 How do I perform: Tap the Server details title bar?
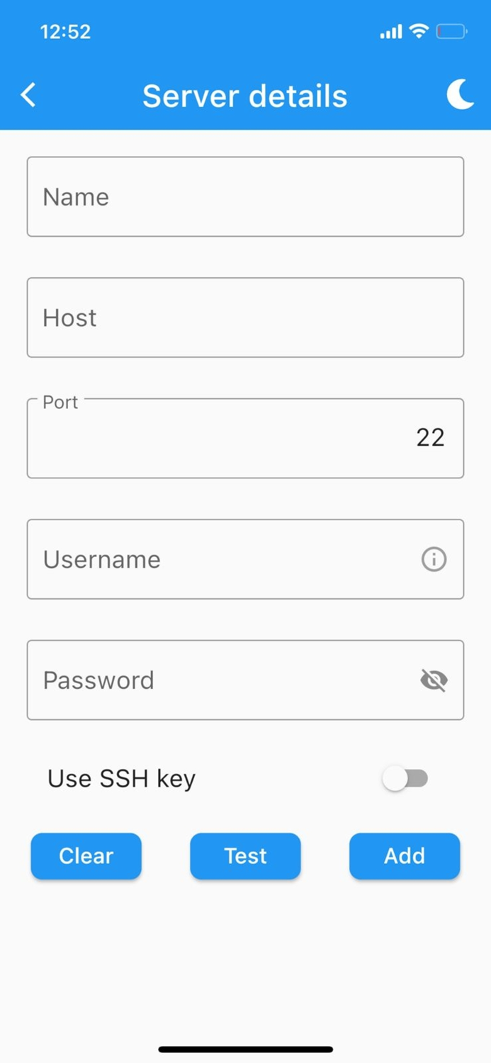click(245, 96)
